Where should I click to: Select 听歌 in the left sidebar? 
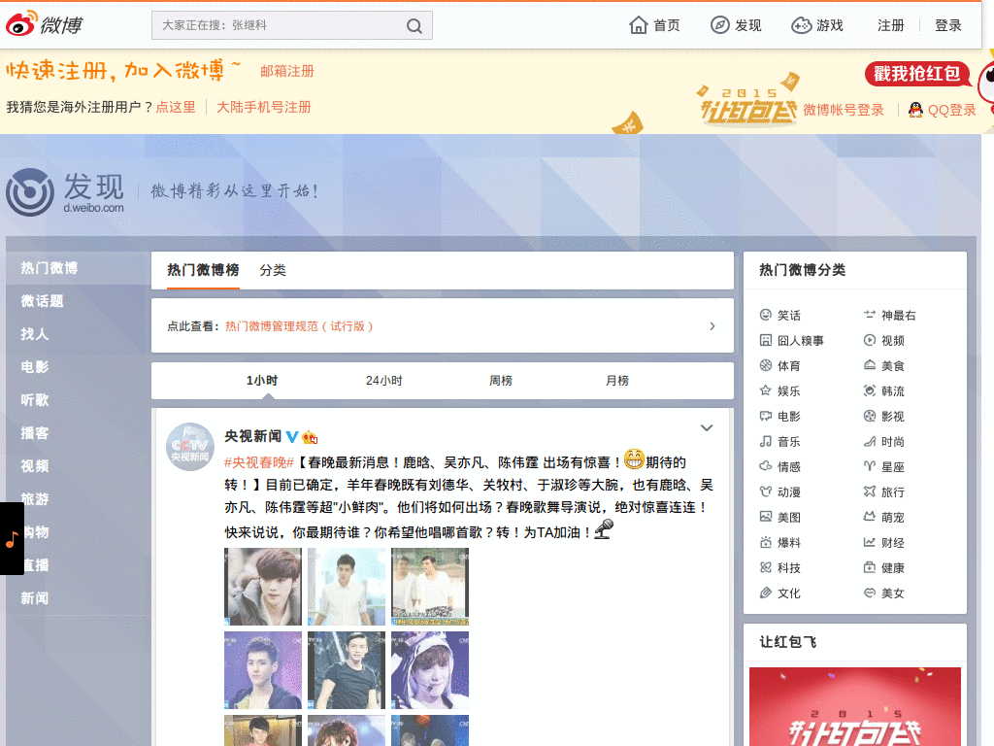(x=35, y=399)
